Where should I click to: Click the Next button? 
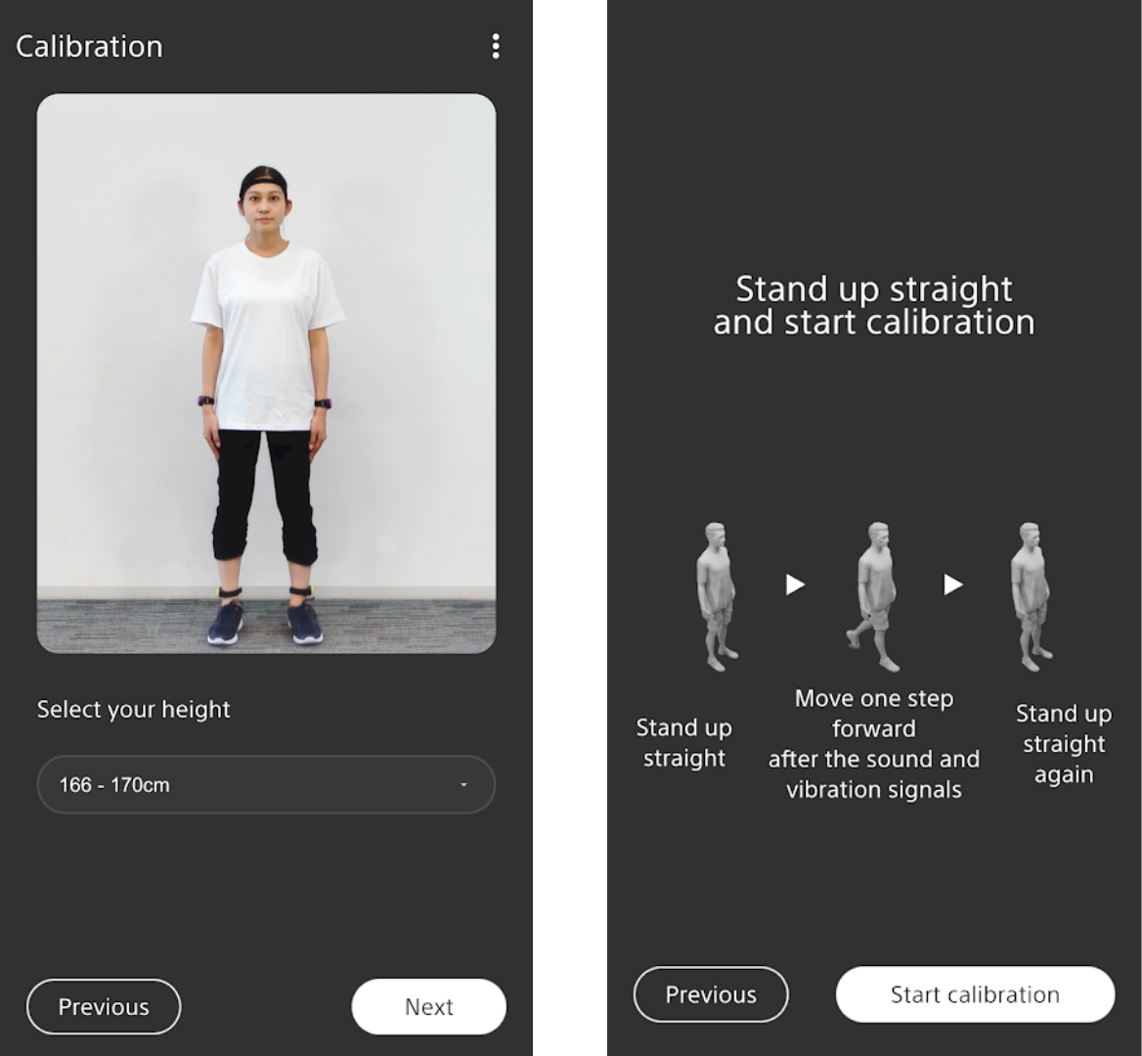tap(429, 1006)
